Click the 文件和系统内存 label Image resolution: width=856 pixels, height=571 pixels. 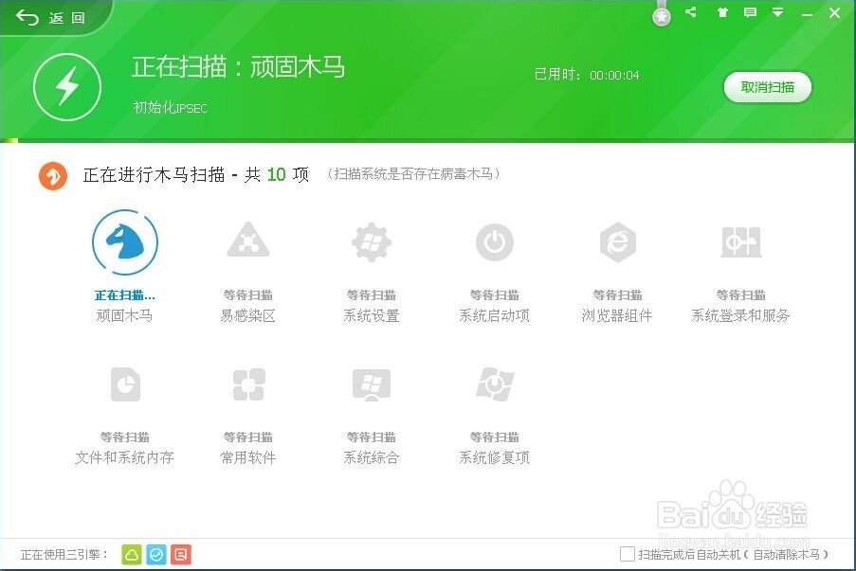pyautogui.click(x=124, y=457)
